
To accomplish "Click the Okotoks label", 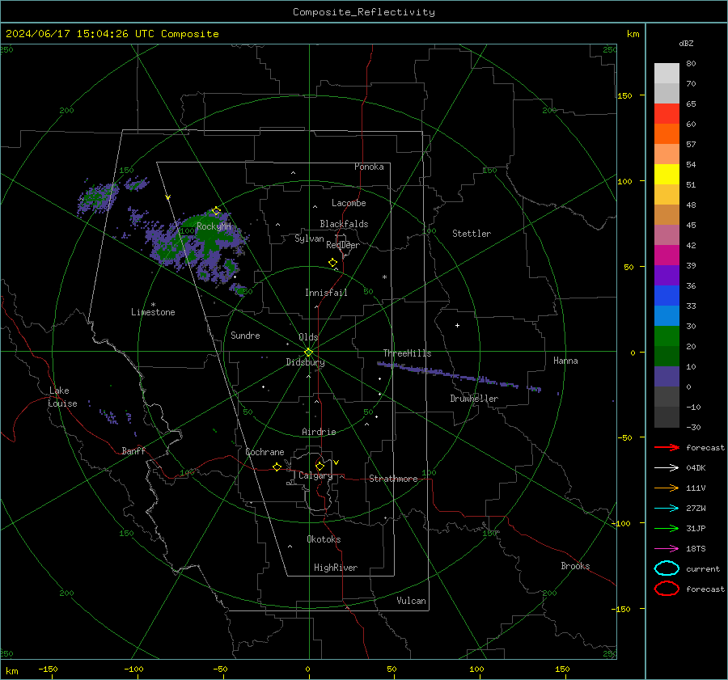I will click(x=324, y=539).
